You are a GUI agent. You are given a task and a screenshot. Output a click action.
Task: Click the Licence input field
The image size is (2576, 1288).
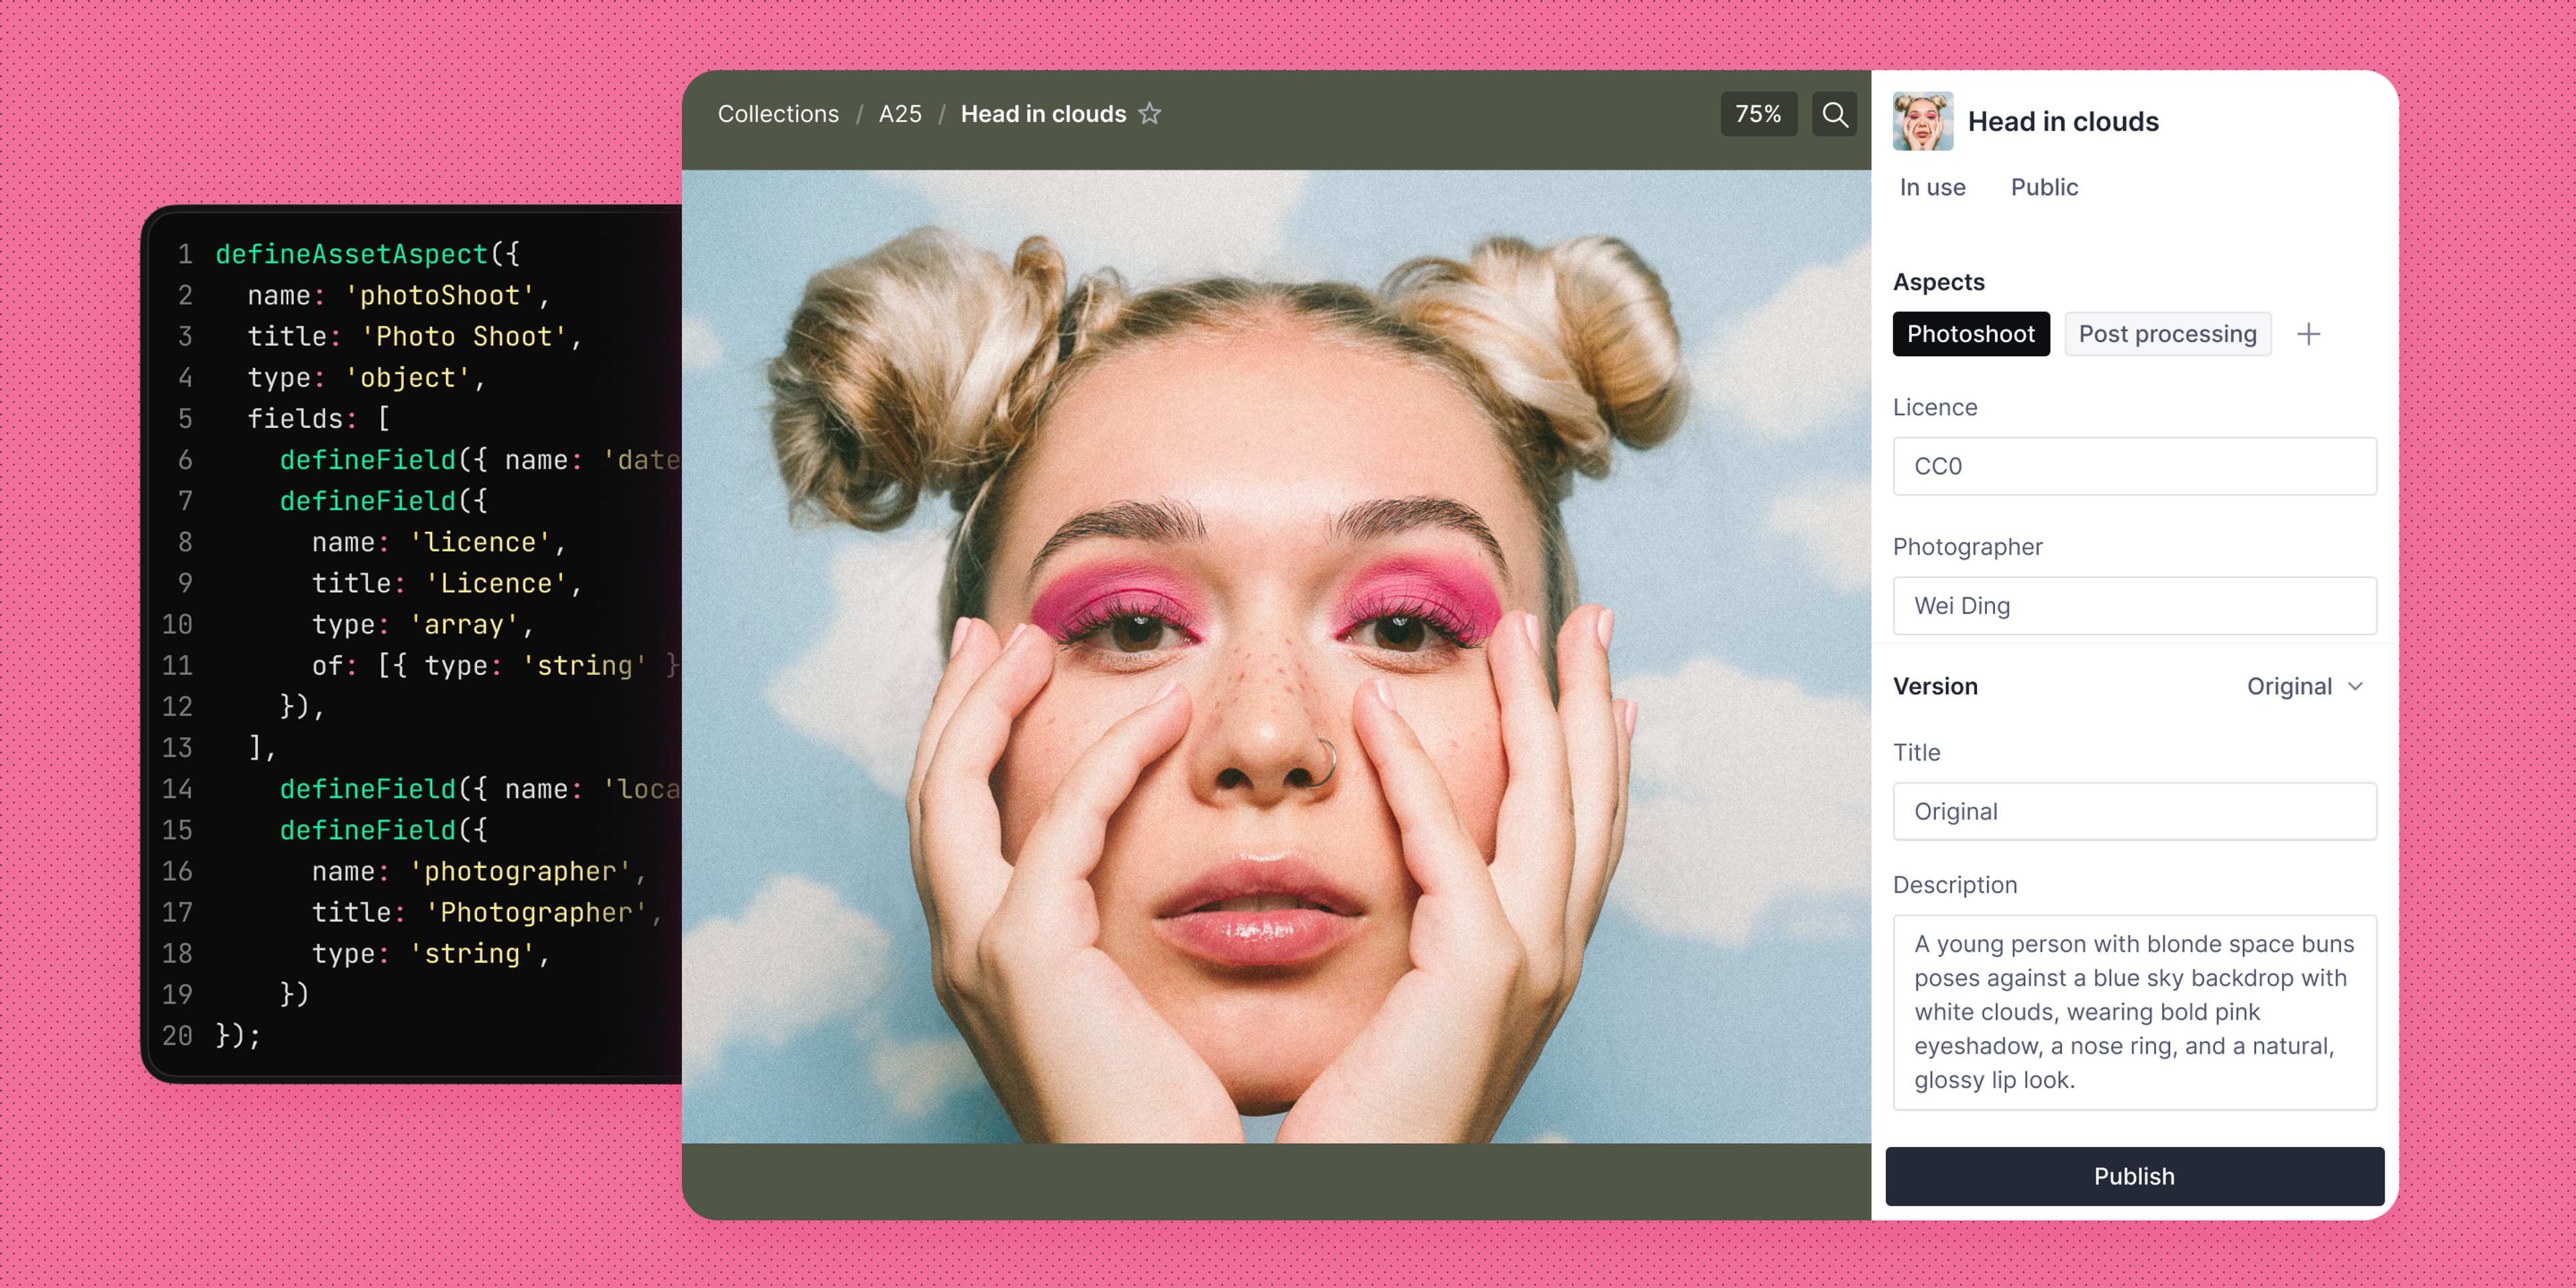pyautogui.click(x=2134, y=466)
